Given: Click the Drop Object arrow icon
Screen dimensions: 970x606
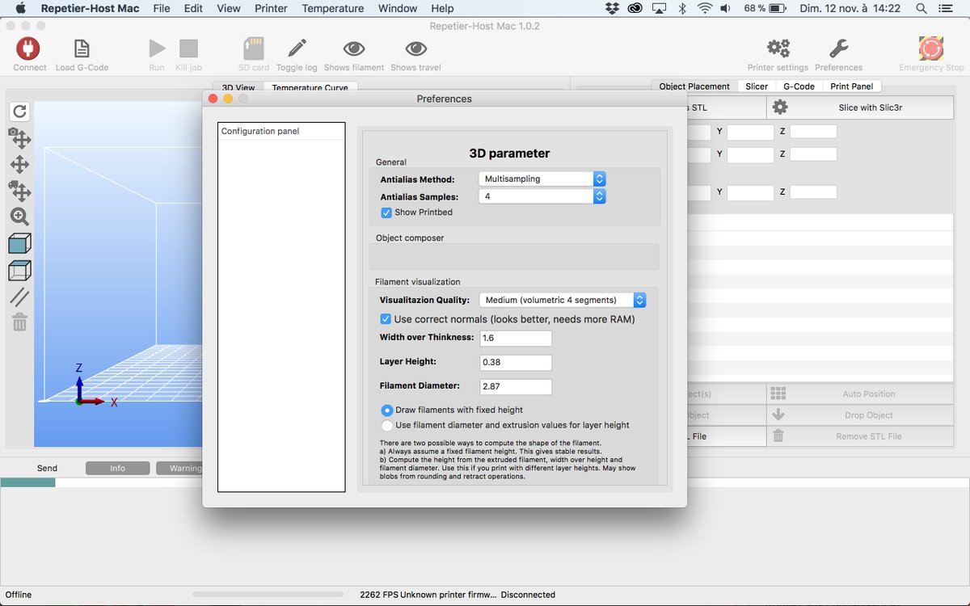Looking at the screenshot, I should point(778,415).
